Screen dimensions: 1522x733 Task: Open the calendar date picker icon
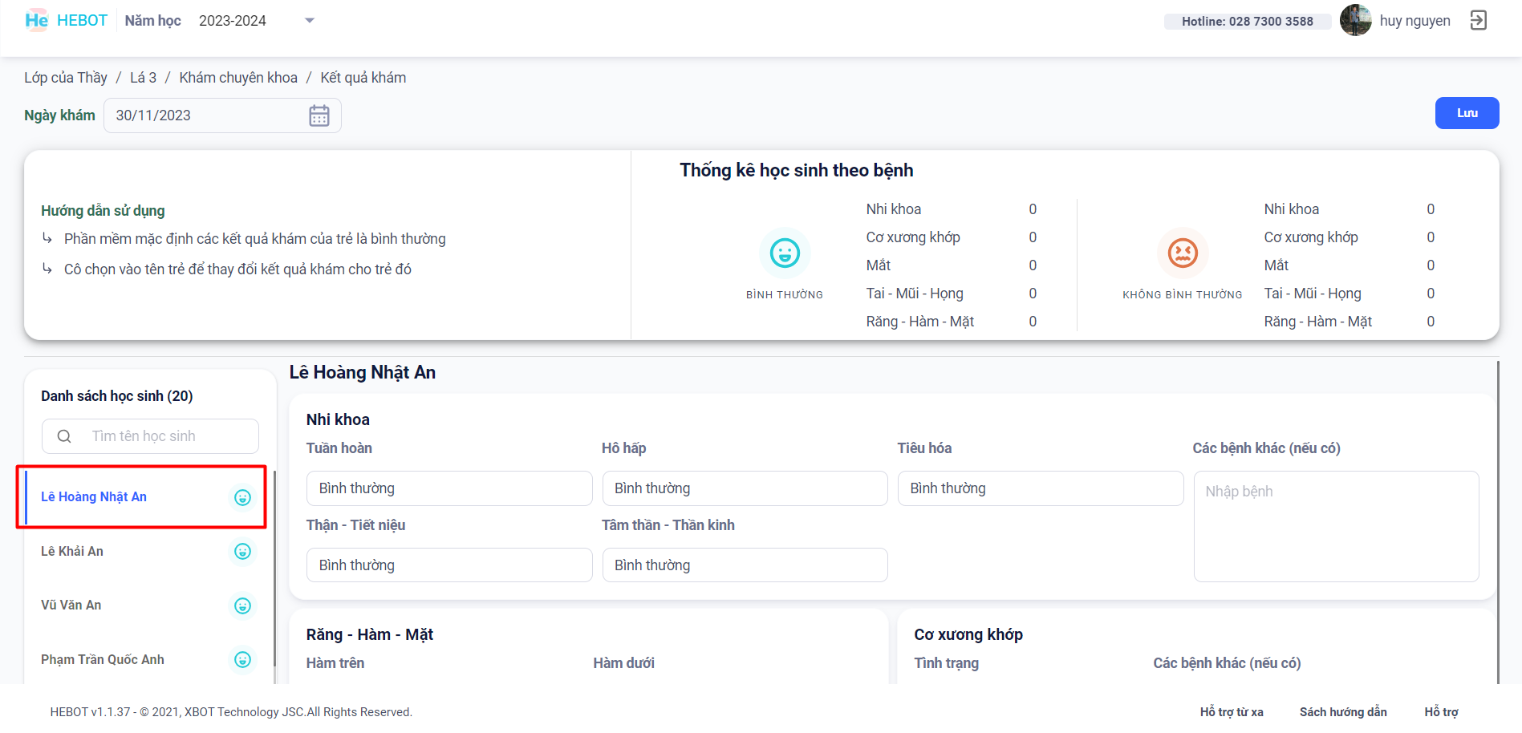[x=319, y=115]
